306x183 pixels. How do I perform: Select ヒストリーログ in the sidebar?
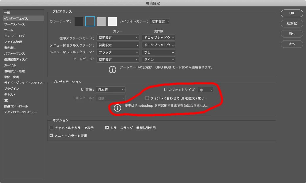[x=23, y=36]
